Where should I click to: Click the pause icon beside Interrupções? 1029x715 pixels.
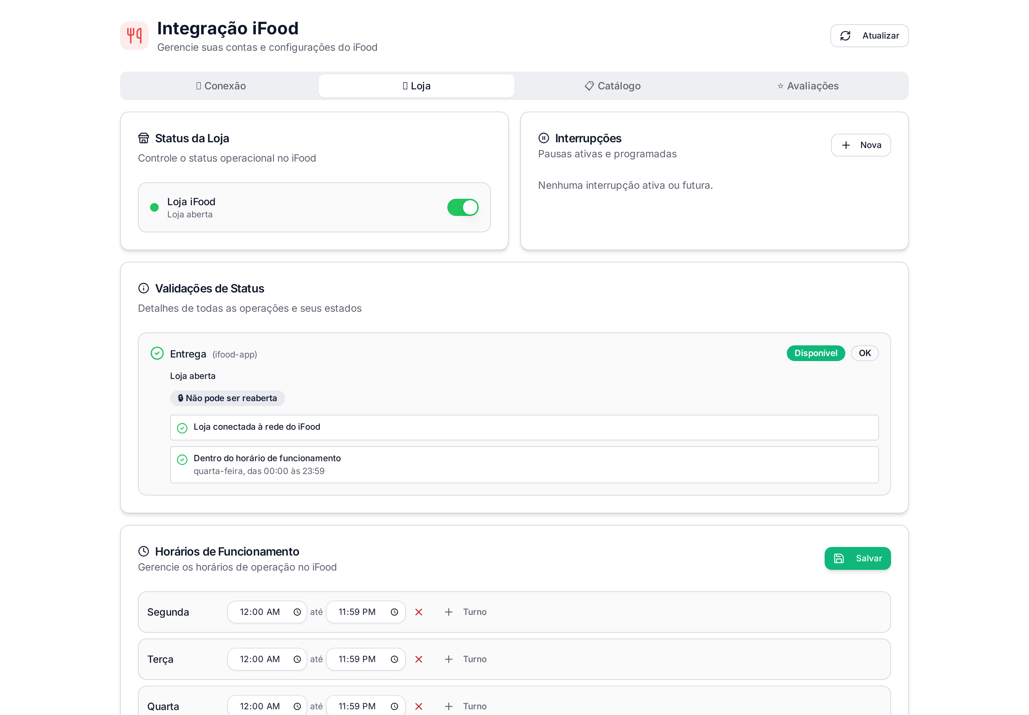coord(543,138)
